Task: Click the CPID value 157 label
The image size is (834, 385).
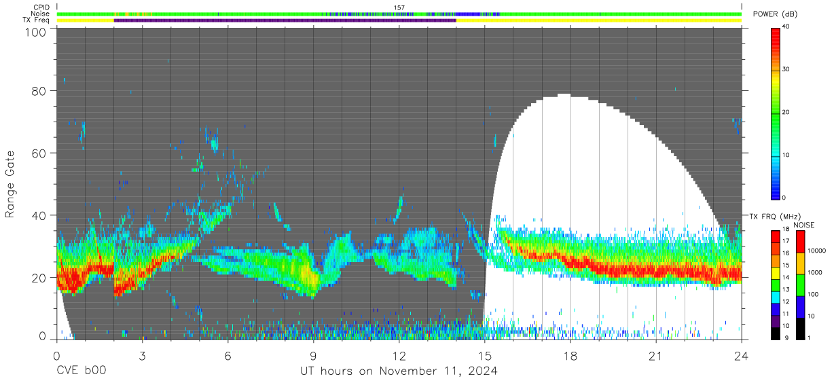Action: click(399, 7)
